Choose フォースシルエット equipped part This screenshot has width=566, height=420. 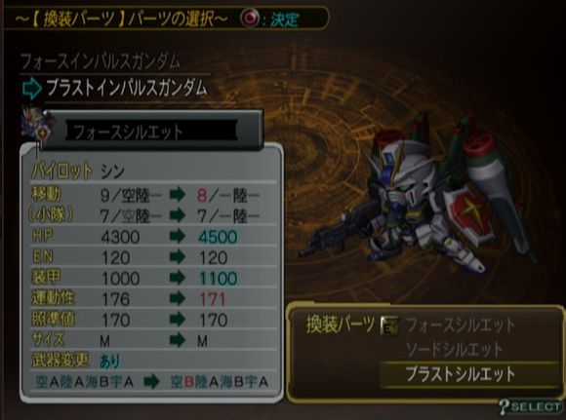point(461,325)
